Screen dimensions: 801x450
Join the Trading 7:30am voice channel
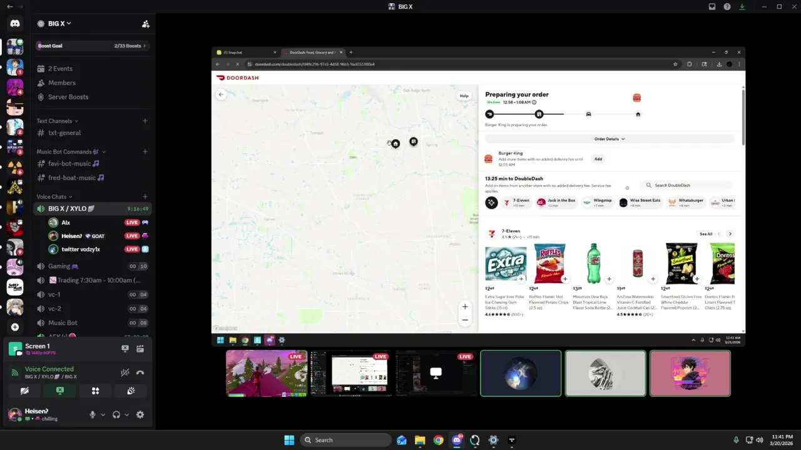(91, 280)
